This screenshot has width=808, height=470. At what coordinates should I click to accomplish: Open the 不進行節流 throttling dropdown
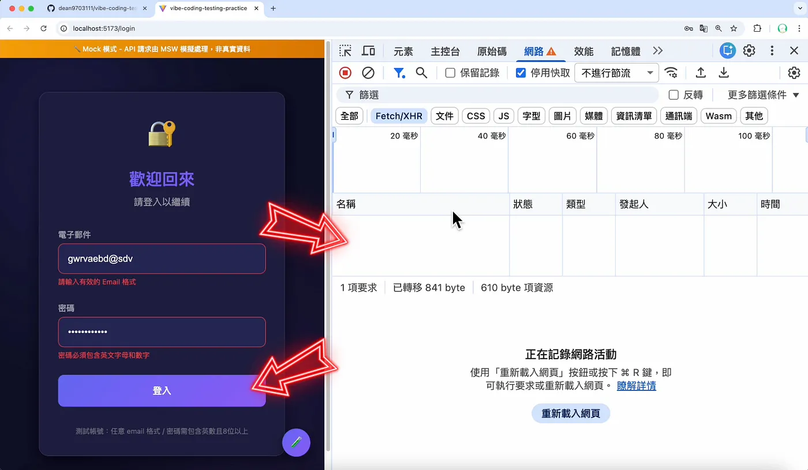617,73
